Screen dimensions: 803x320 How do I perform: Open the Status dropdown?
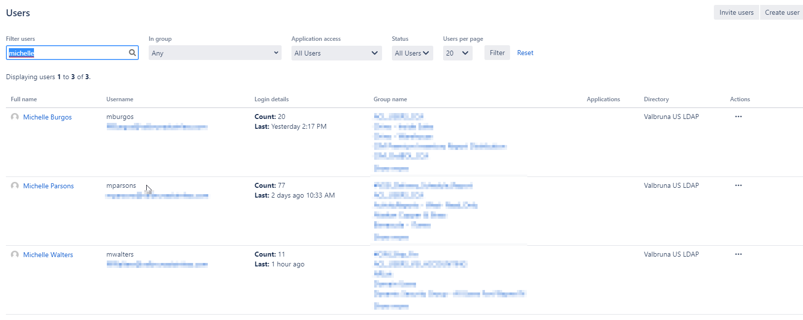413,53
